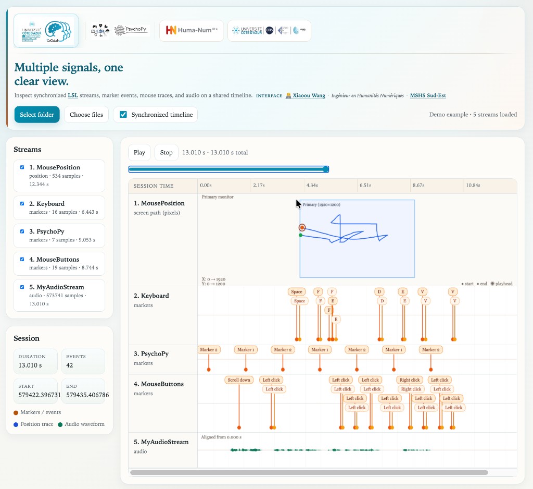Click the Scroll down marker in MouseButtons track
This screenshot has height=489, width=533.
coord(239,380)
